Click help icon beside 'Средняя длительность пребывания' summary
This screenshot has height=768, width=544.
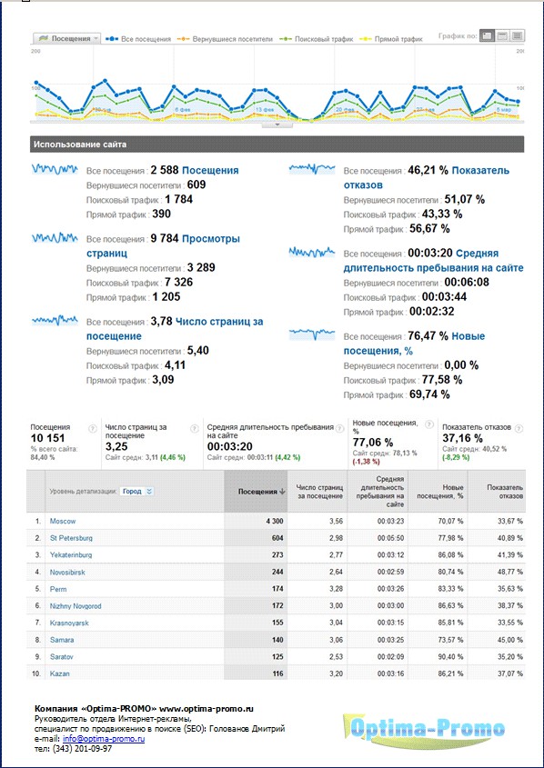pyautogui.click(x=339, y=427)
